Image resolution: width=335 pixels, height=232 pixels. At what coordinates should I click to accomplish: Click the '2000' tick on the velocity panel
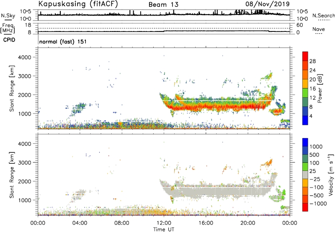click(x=24, y=181)
